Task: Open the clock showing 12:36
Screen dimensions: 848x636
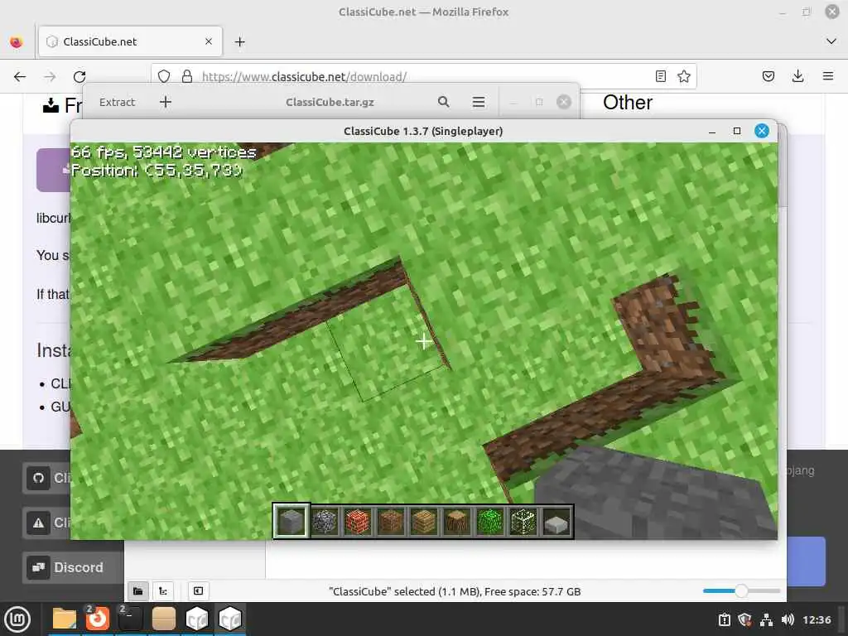Action: tap(817, 619)
